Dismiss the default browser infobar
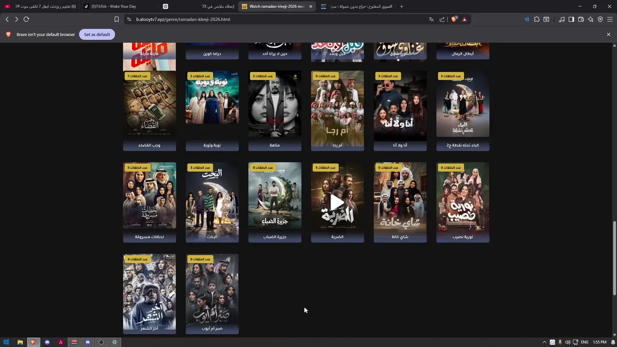Screen dimensions: 617x347 (608, 34)
